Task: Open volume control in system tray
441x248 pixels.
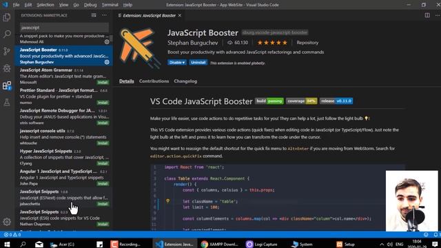Action: click(x=390, y=244)
